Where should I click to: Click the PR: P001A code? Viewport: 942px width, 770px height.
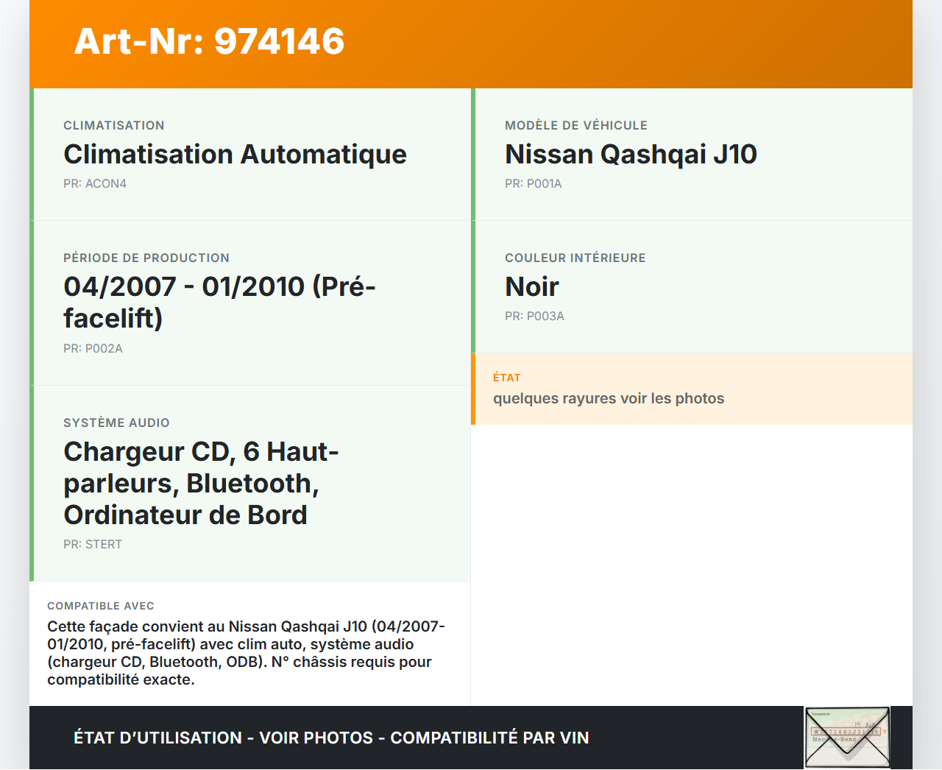coord(533,183)
